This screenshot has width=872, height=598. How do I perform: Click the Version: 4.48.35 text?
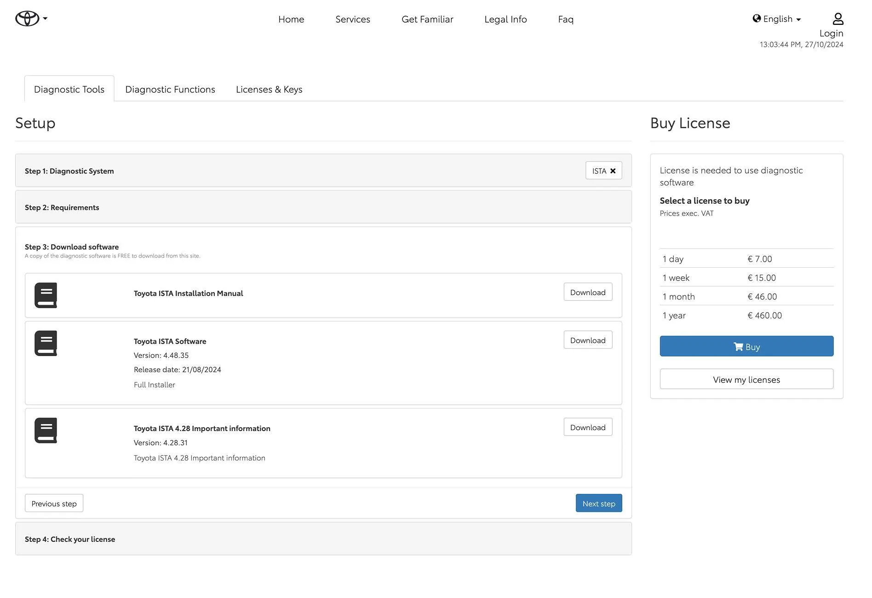[x=161, y=355]
